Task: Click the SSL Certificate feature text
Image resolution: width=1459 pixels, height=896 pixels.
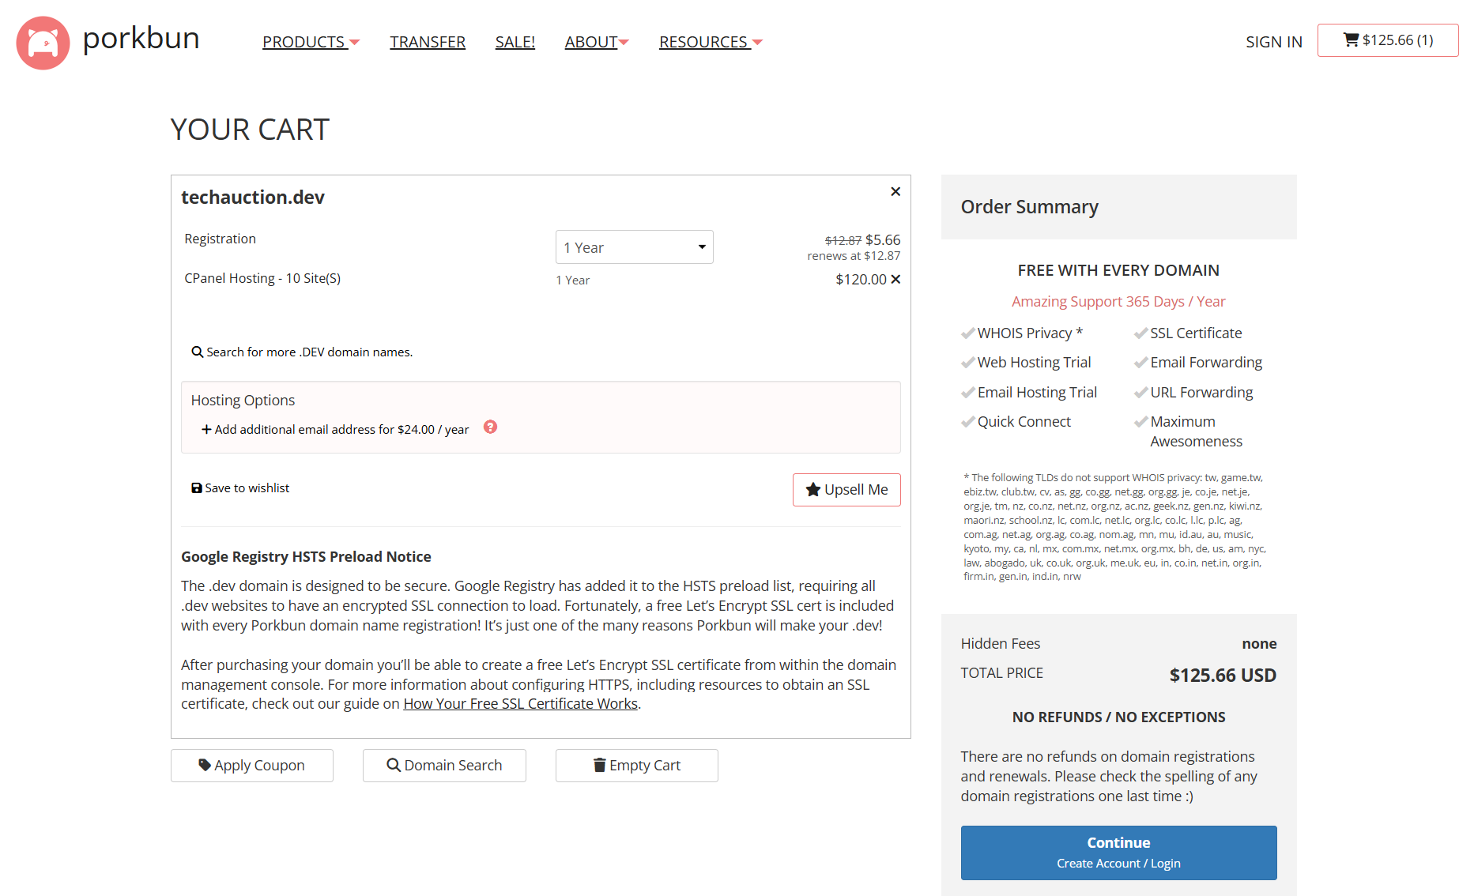Action: pyautogui.click(x=1196, y=333)
